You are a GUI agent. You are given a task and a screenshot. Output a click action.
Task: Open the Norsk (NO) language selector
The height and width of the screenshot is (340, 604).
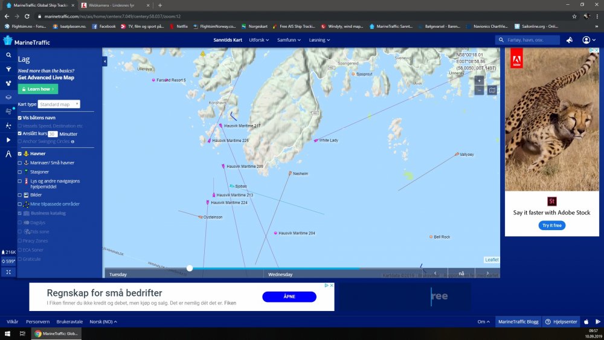[x=103, y=322]
